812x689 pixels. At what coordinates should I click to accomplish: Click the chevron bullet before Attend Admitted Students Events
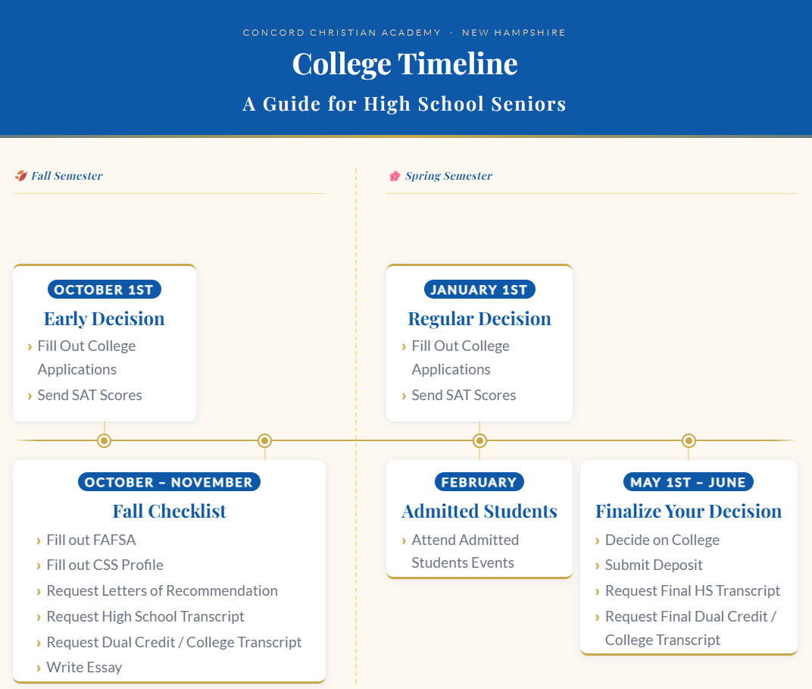click(x=404, y=540)
